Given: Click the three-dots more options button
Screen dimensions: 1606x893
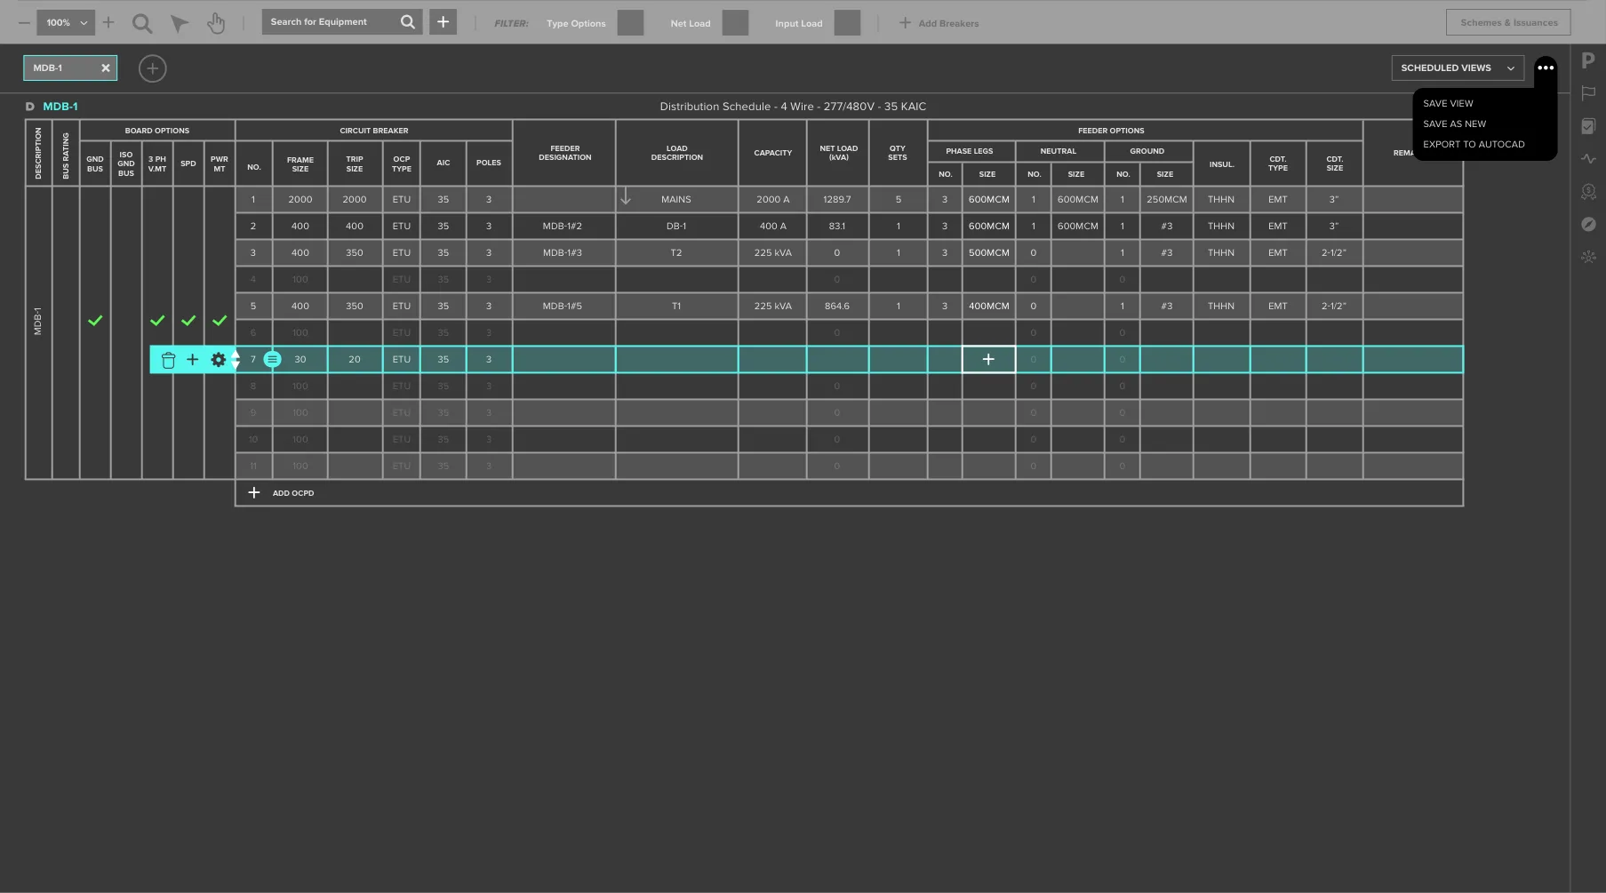Looking at the screenshot, I should [1546, 68].
